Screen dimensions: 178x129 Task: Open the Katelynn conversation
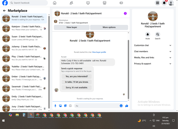pos(24,28)
